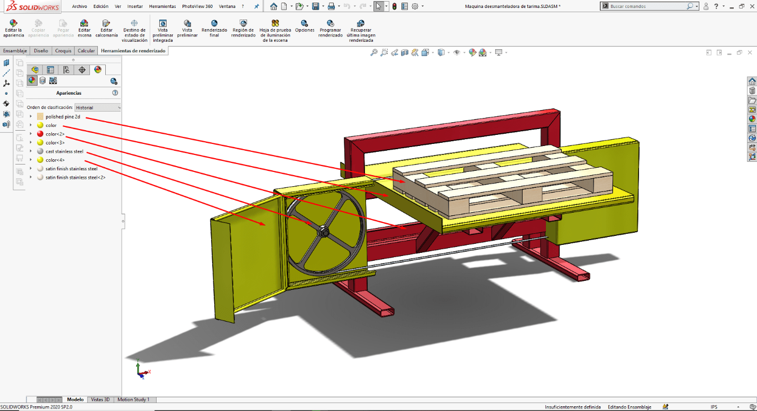757x411 pixels.
Task: Click the Opciones render button
Action: tap(305, 26)
